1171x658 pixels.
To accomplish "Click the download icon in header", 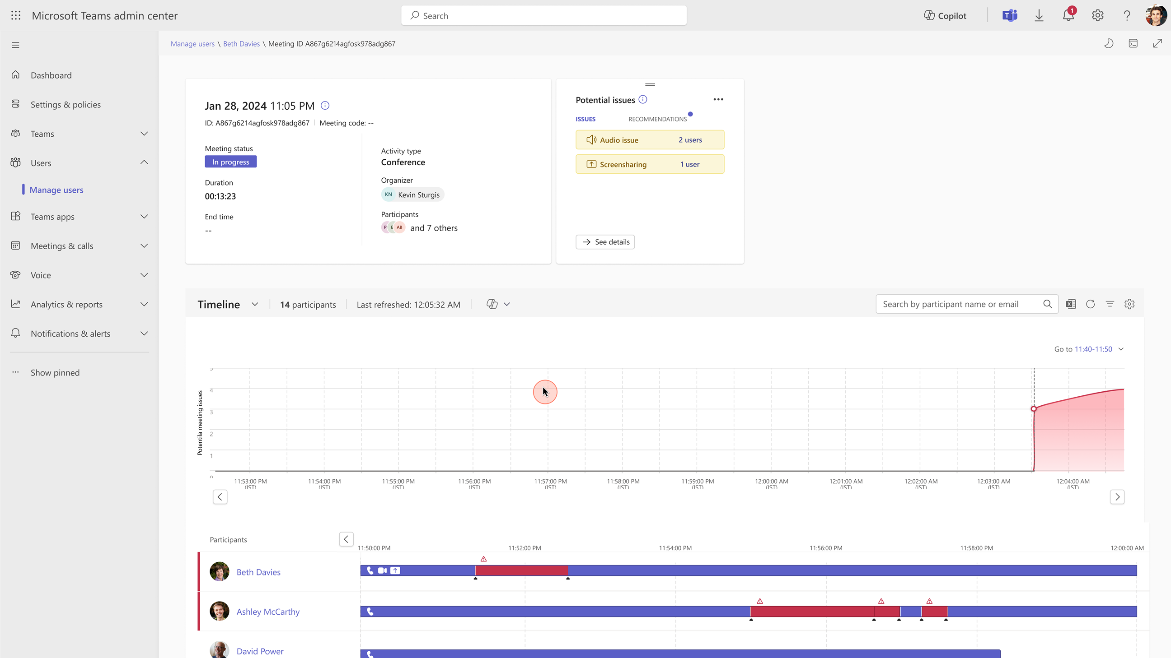I will pyautogui.click(x=1039, y=15).
